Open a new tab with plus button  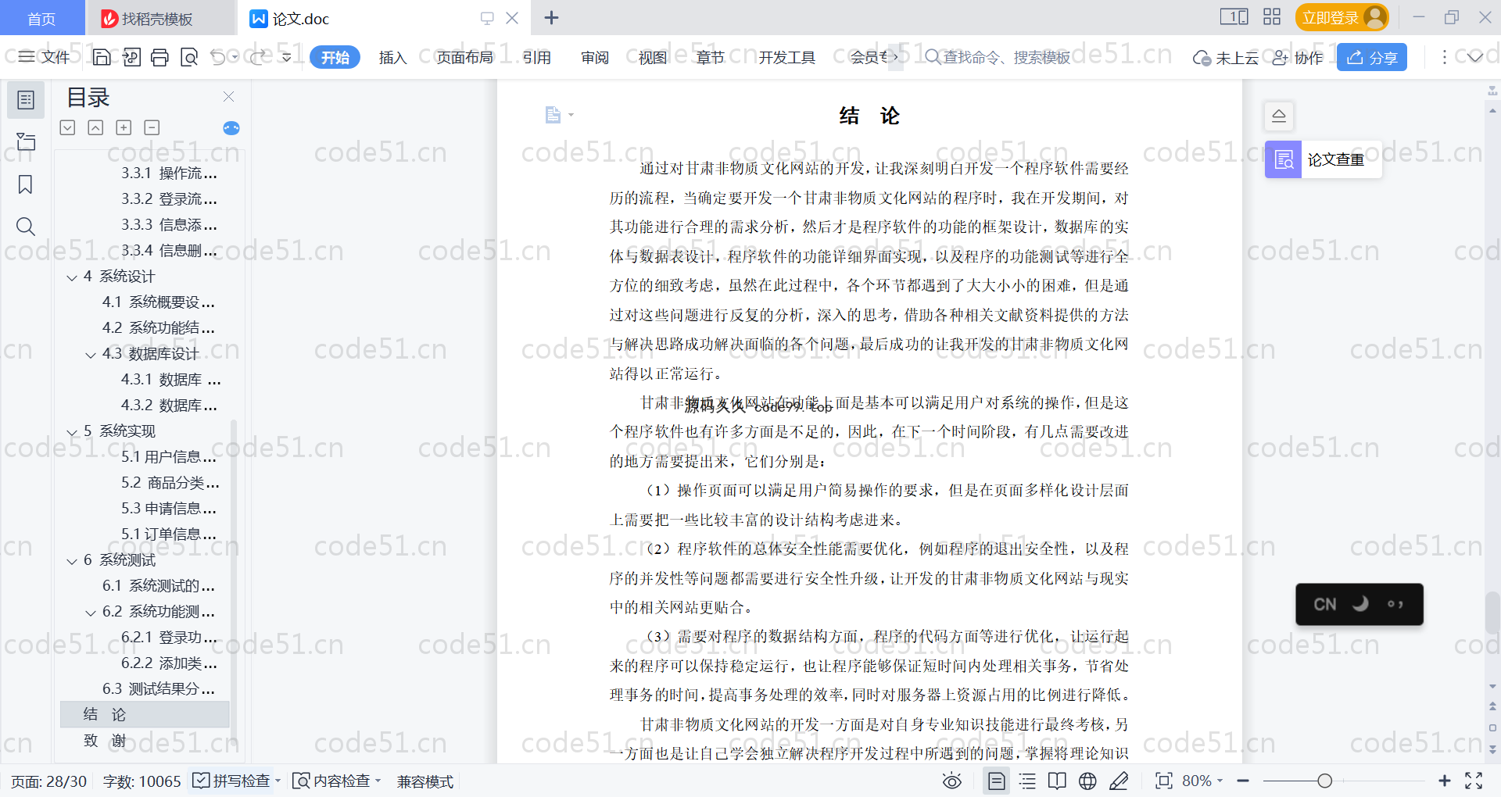(551, 17)
